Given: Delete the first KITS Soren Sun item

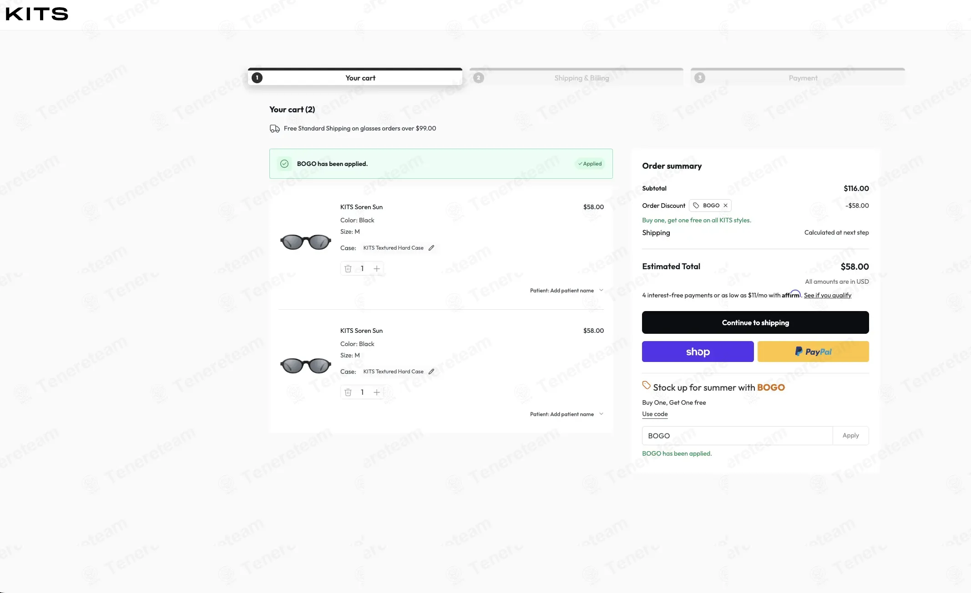Looking at the screenshot, I should (x=348, y=269).
